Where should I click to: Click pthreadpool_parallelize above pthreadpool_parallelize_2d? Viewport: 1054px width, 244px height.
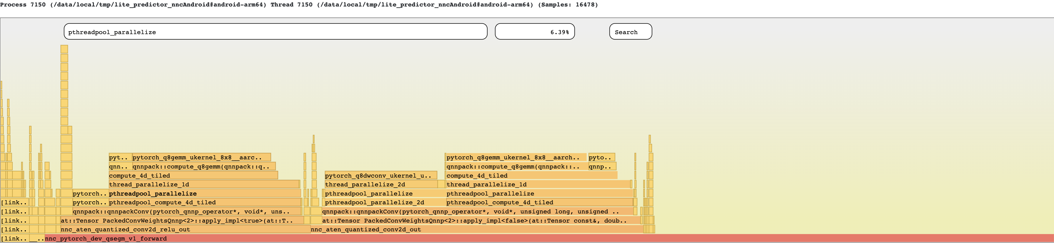[x=385, y=194]
